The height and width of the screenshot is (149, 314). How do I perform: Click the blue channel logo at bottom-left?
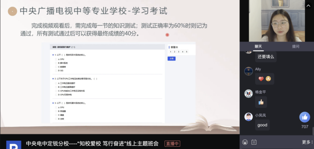[x=14, y=145]
